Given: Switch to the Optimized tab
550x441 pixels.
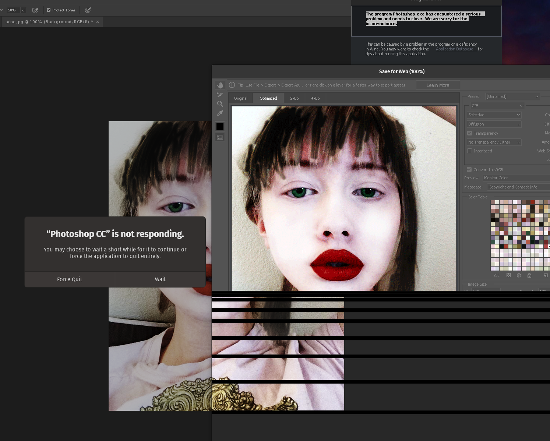Looking at the screenshot, I should tap(268, 98).
